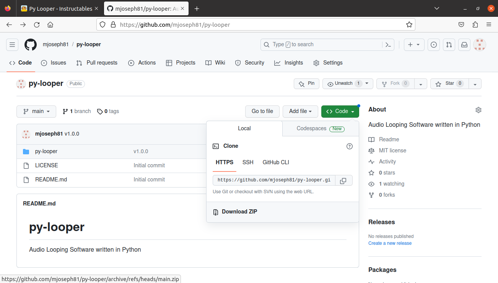Click the command palette icon in search bar

[388, 45]
